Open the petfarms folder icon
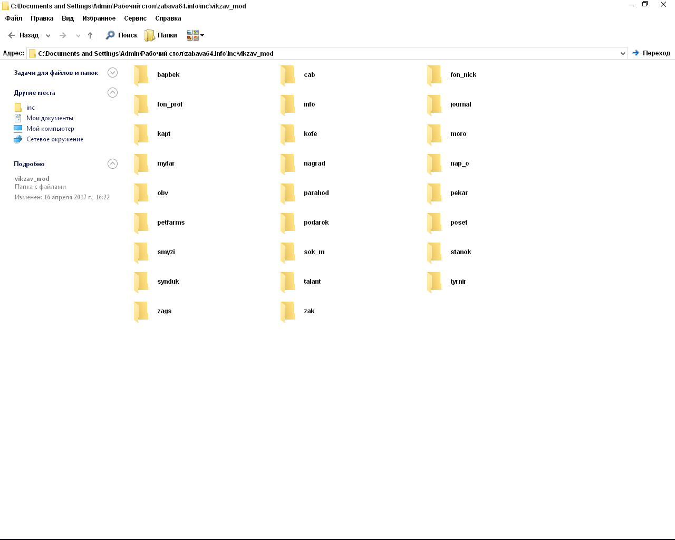Image resolution: width=675 pixels, height=540 pixels. click(x=141, y=223)
